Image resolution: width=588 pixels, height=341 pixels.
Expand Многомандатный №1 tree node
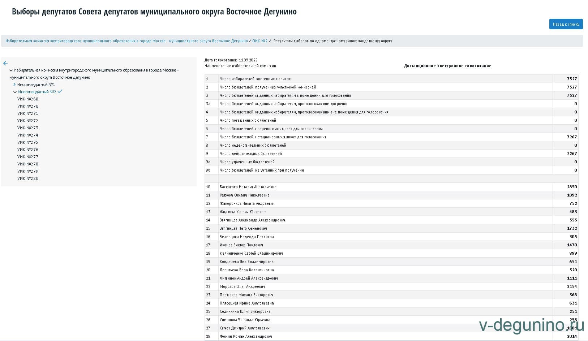tap(14, 85)
